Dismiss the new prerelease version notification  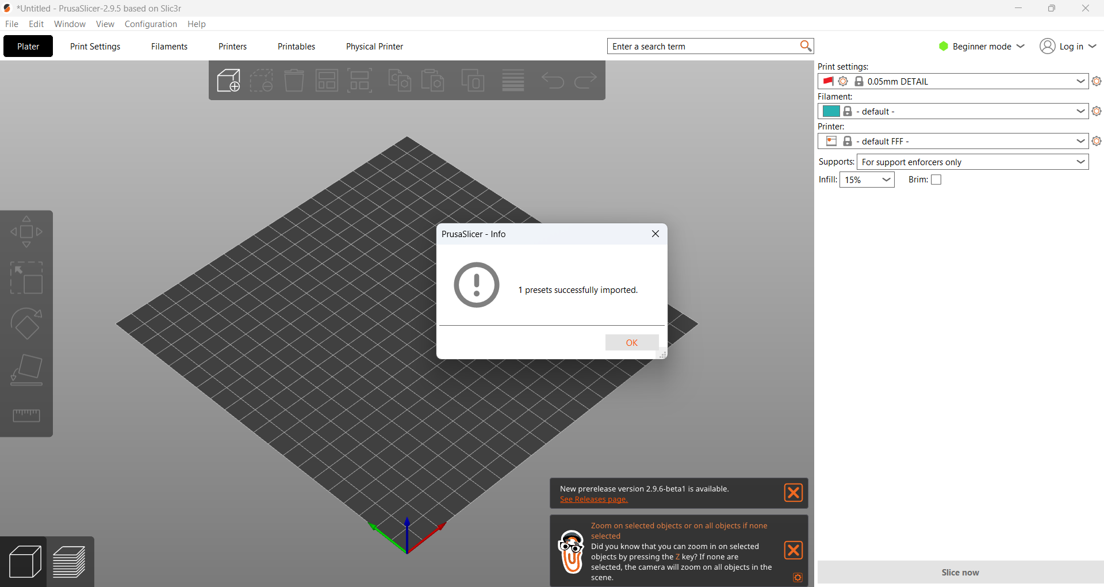click(x=793, y=493)
